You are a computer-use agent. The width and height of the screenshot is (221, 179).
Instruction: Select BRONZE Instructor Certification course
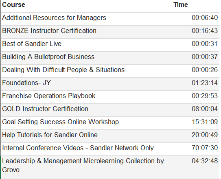(49, 31)
